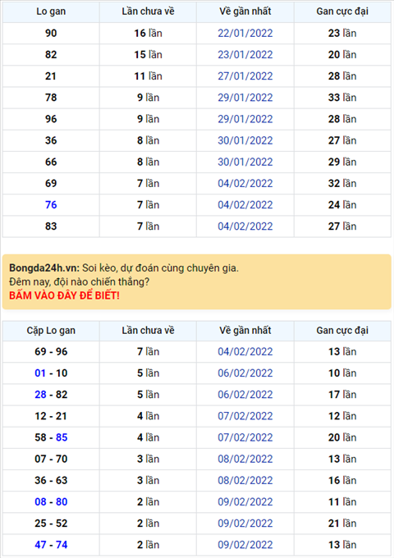Click the 17 lần cell
Image resolution: width=394 pixels, height=558 pixels.
click(342, 395)
